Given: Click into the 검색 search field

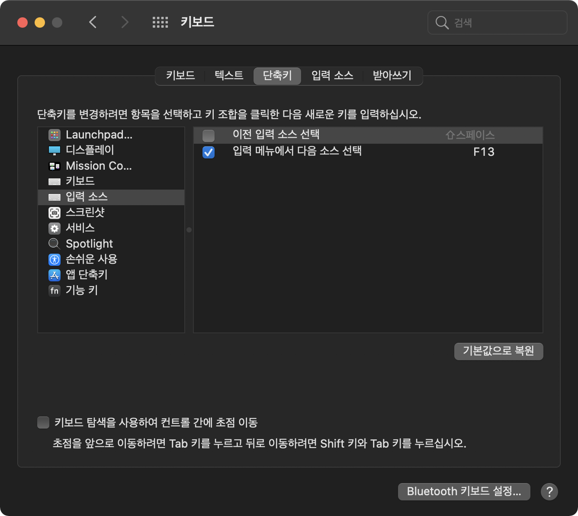Looking at the screenshot, I should pyautogui.click(x=498, y=23).
